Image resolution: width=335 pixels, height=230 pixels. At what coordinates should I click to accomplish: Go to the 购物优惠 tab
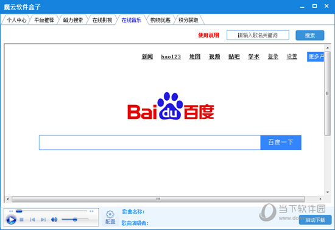click(160, 20)
